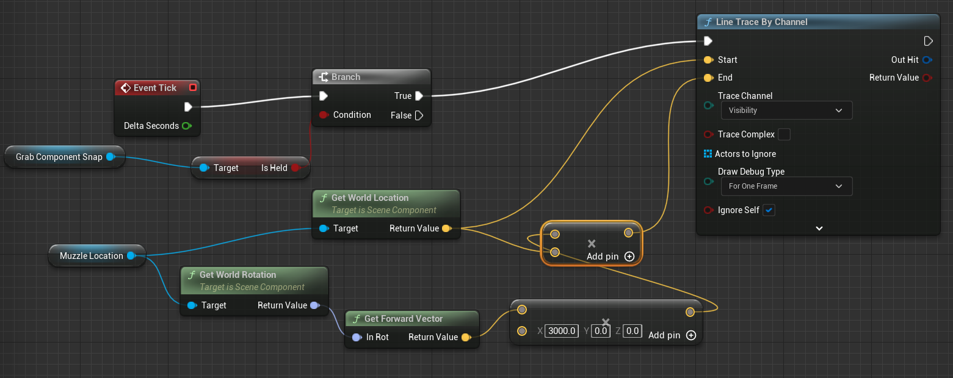Click the selected add node's bottom input pin
Screen dimensions: 953x378
(x=555, y=252)
